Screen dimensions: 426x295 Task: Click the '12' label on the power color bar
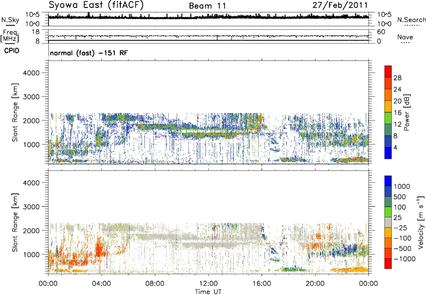397,125
